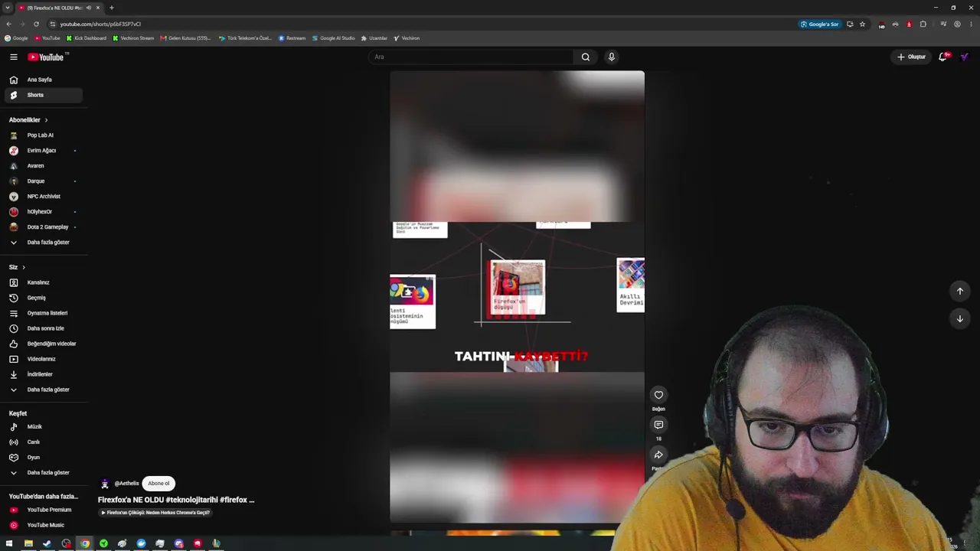
Task: Reload the current page
Action: coord(36,24)
